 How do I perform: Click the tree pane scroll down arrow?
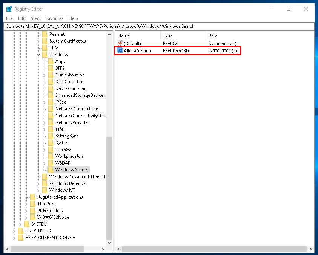(109, 243)
